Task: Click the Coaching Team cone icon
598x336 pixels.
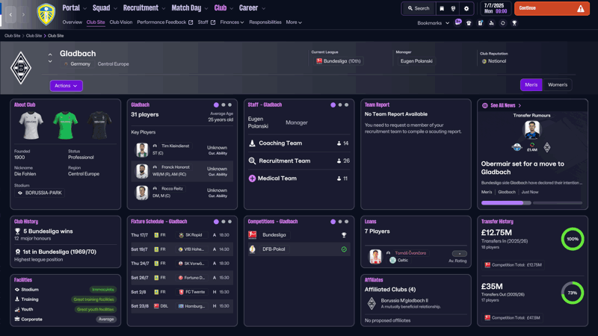Action: point(252,143)
